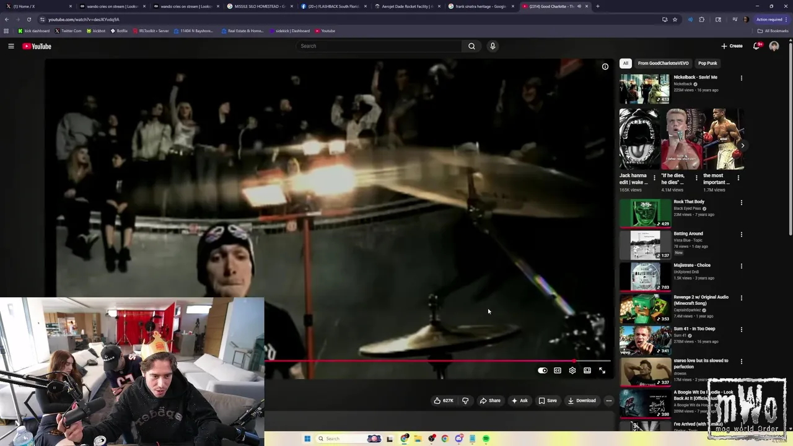
Task: Save the video to a playlist
Action: [x=548, y=400]
